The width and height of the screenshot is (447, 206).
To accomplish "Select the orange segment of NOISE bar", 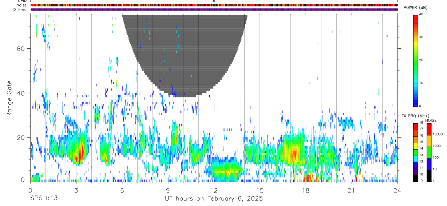I will coord(429,141).
